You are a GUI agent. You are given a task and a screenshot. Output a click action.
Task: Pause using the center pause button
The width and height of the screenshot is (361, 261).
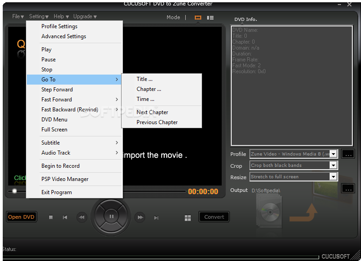[x=112, y=216]
